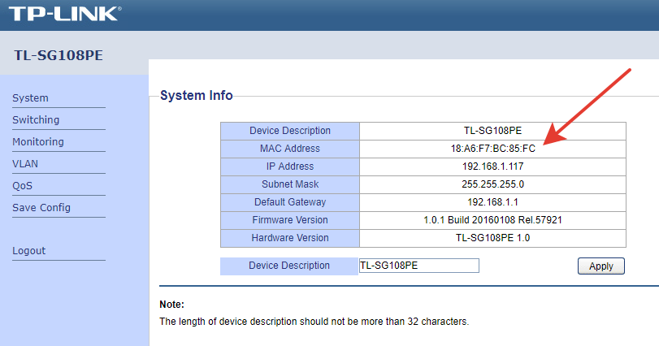Select the hardware version value TL-SG108PE 1.0

pyautogui.click(x=492, y=238)
